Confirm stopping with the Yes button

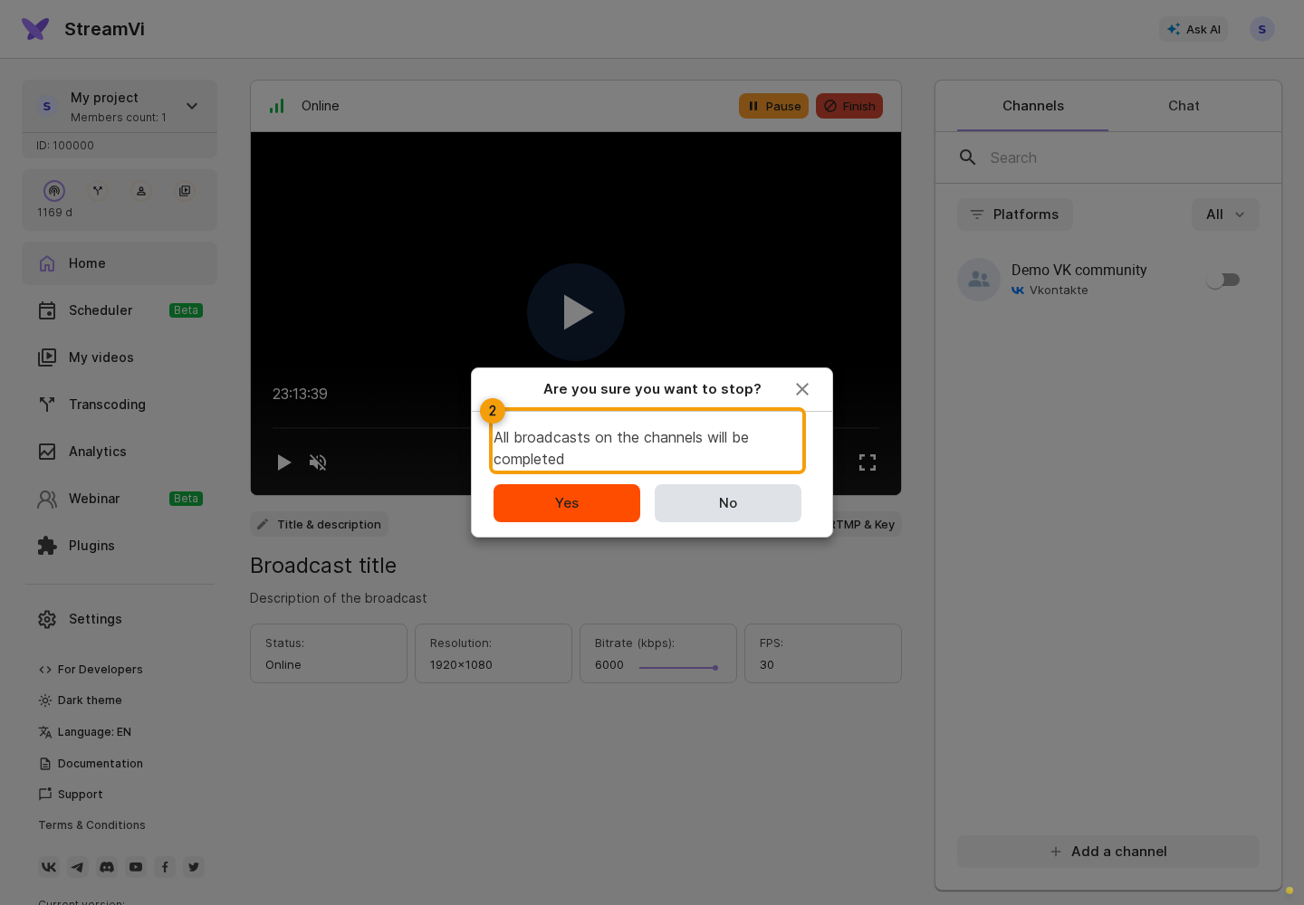coord(567,503)
